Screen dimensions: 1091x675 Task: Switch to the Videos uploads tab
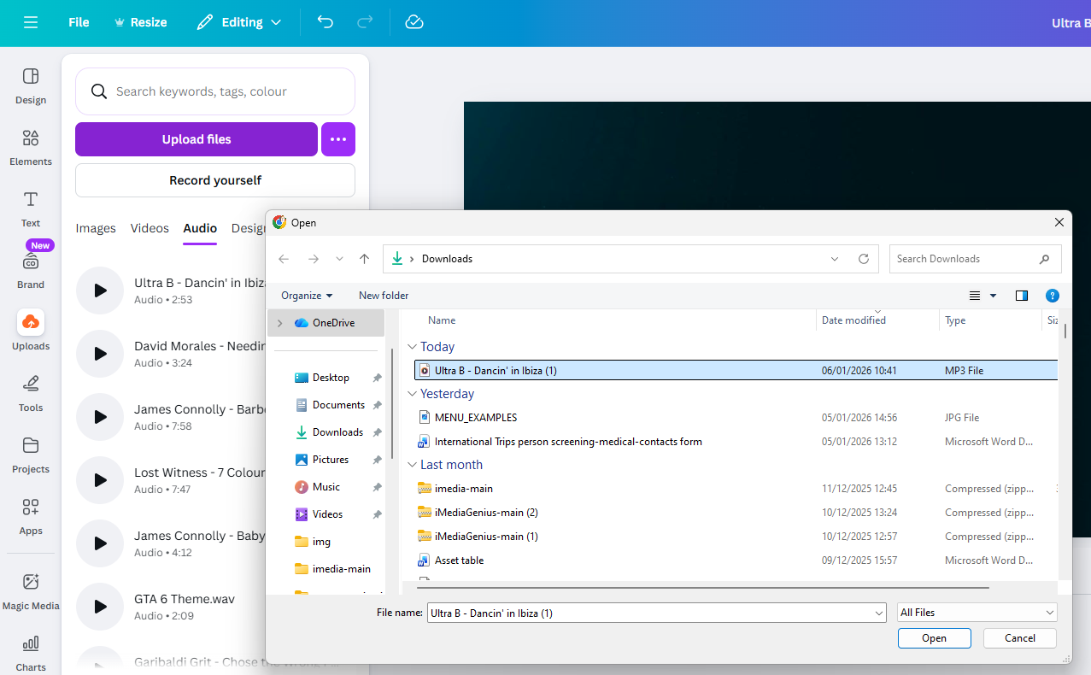coord(150,228)
